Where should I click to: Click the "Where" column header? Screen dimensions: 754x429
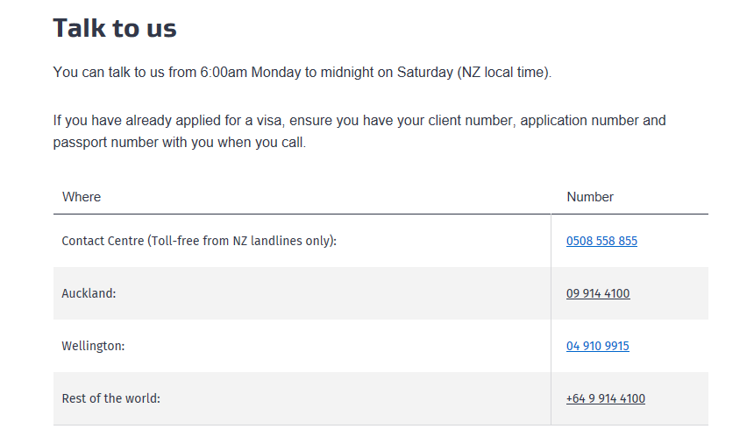[82, 197]
